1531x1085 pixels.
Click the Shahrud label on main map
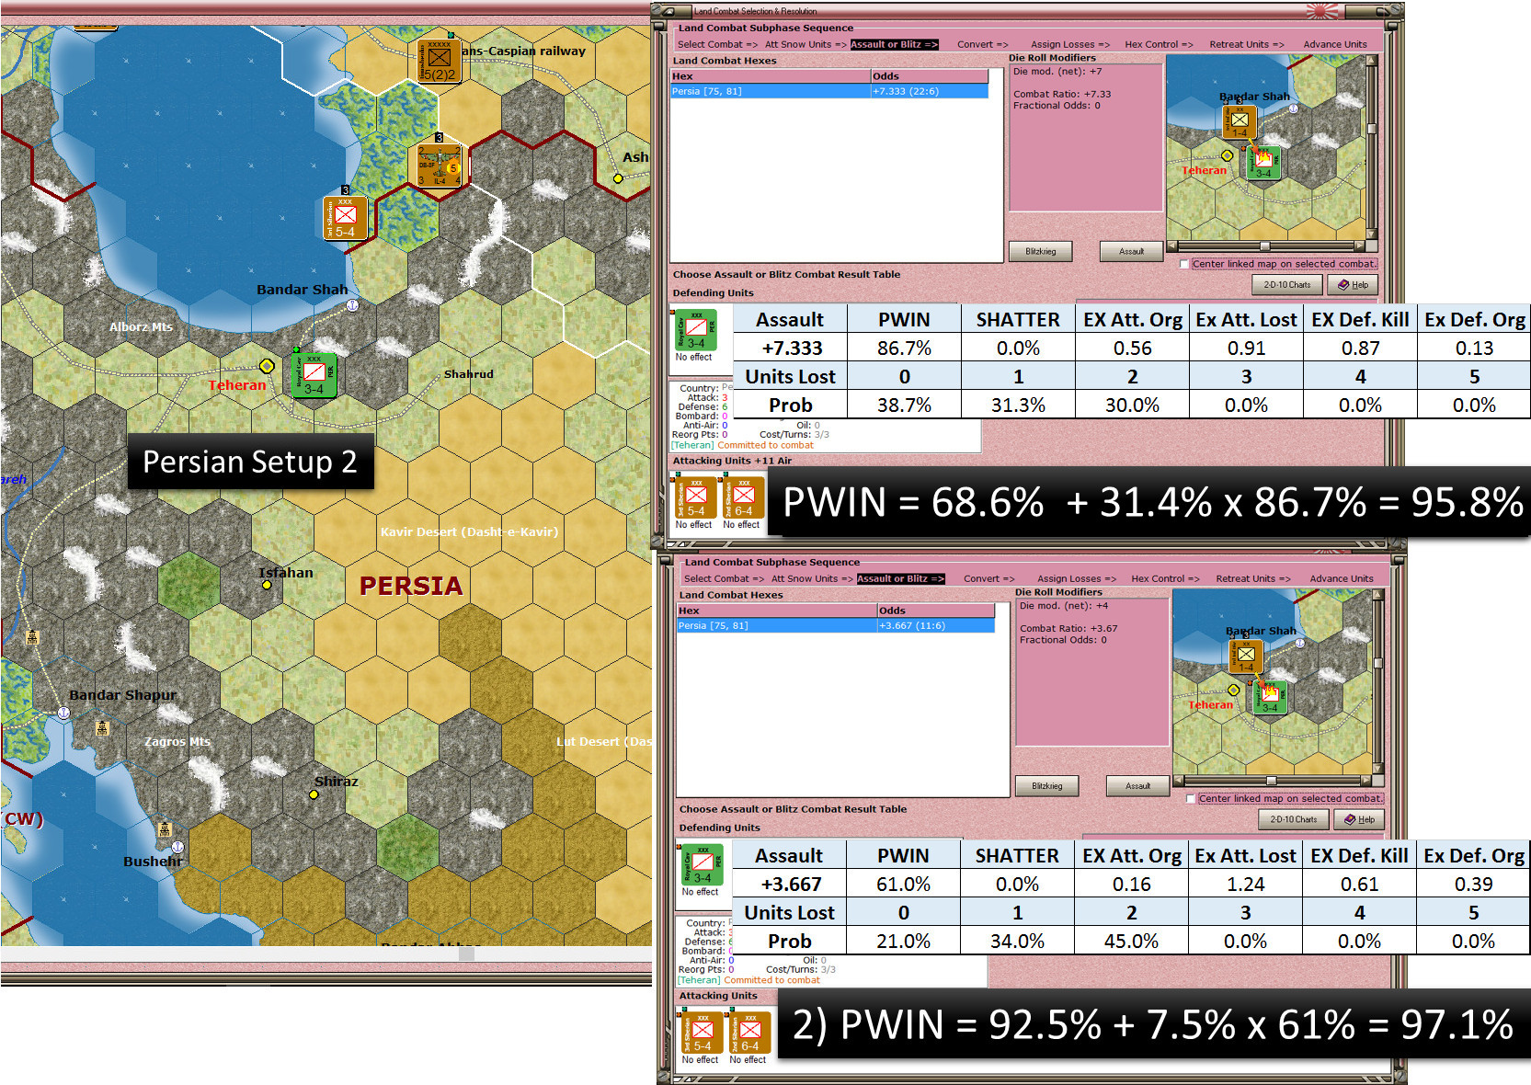tap(469, 374)
